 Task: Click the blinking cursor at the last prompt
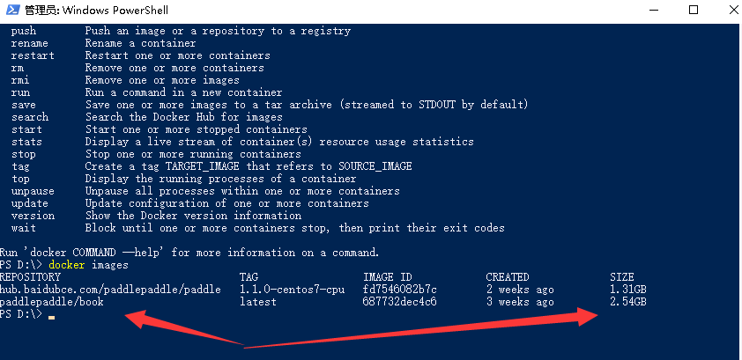52,315
